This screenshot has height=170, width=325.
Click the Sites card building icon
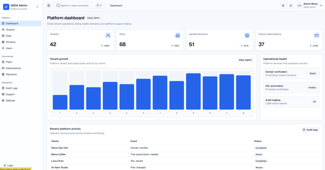[177, 36]
